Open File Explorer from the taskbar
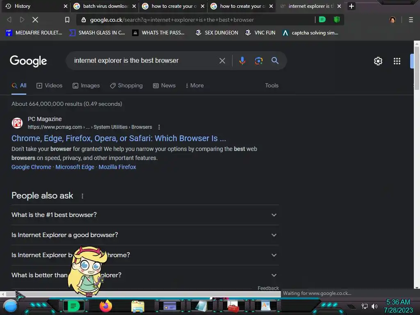Screen dimensions: 420x315 click(138, 306)
